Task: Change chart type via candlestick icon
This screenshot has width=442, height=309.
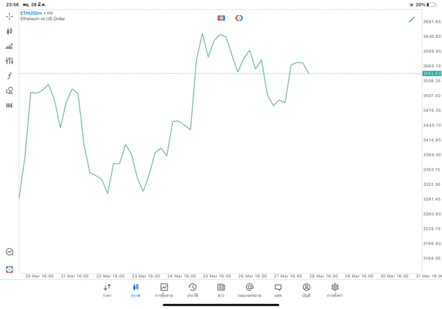Action: [x=9, y=31]
